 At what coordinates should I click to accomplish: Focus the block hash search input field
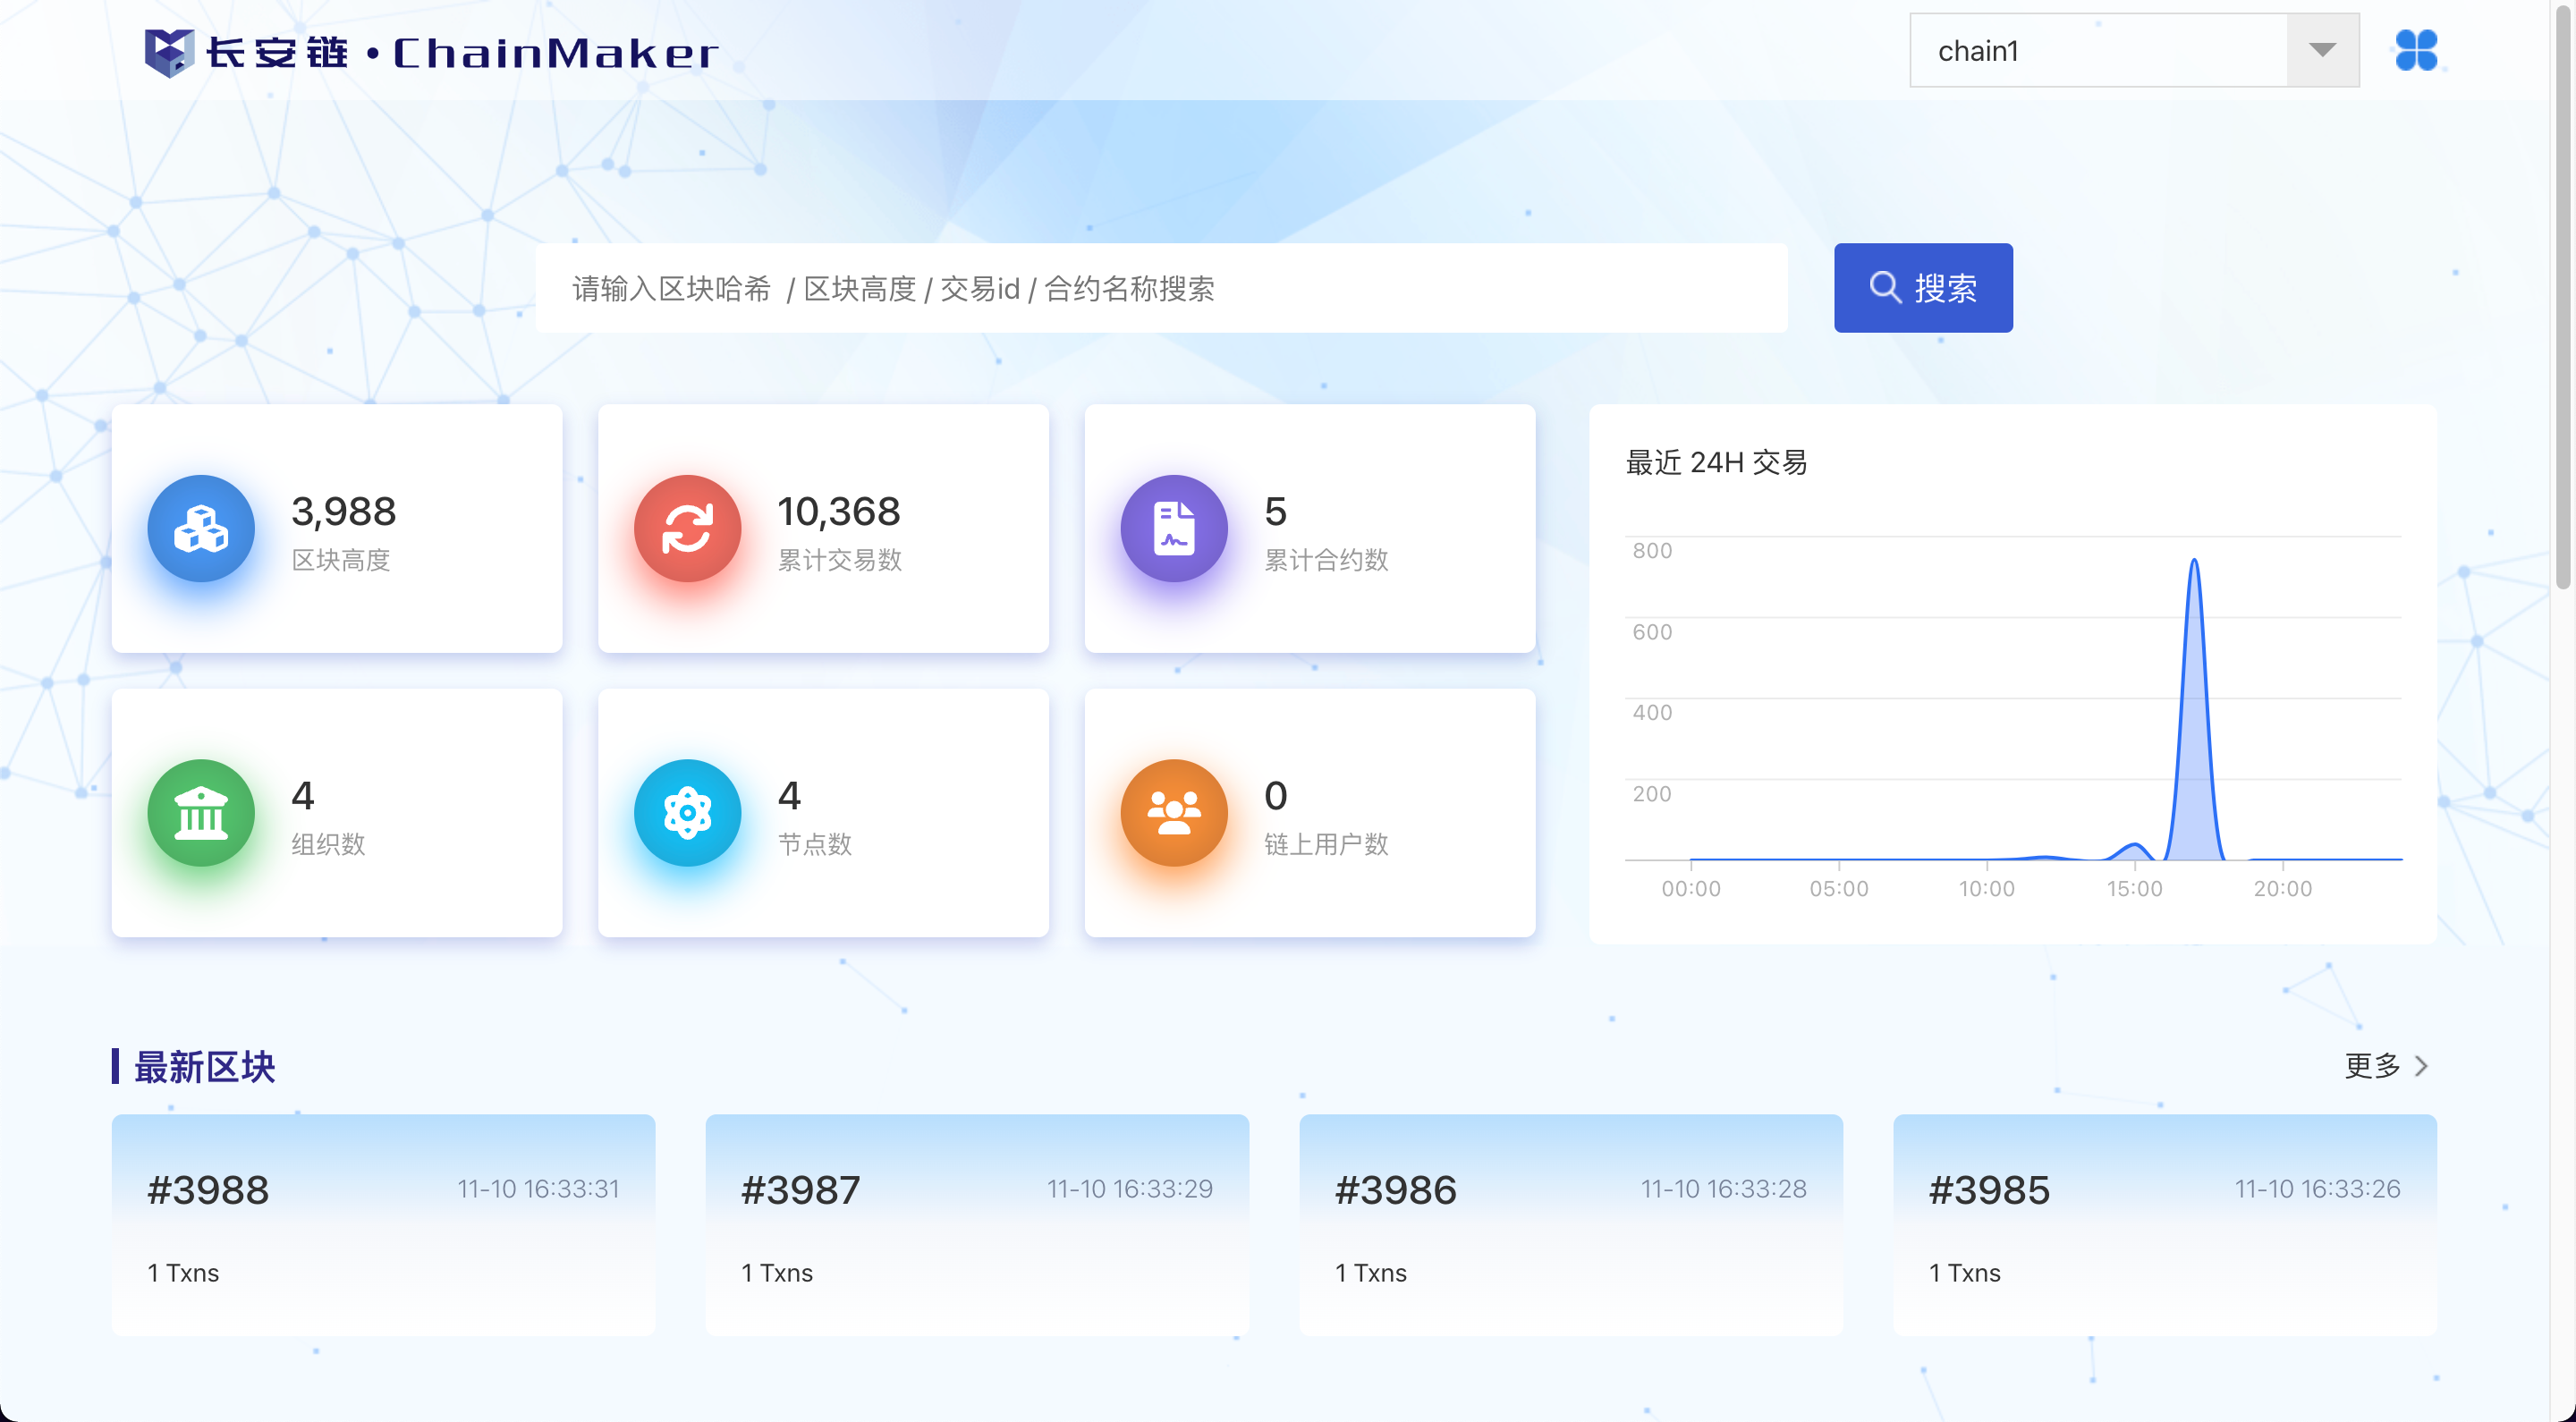point(1160,288)
